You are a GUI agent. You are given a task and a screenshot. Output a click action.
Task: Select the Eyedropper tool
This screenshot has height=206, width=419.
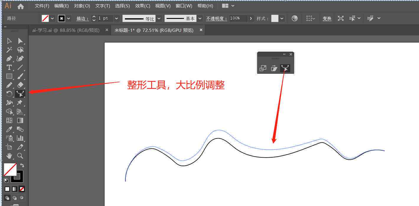pyautogui.click(x=9, y=129)
